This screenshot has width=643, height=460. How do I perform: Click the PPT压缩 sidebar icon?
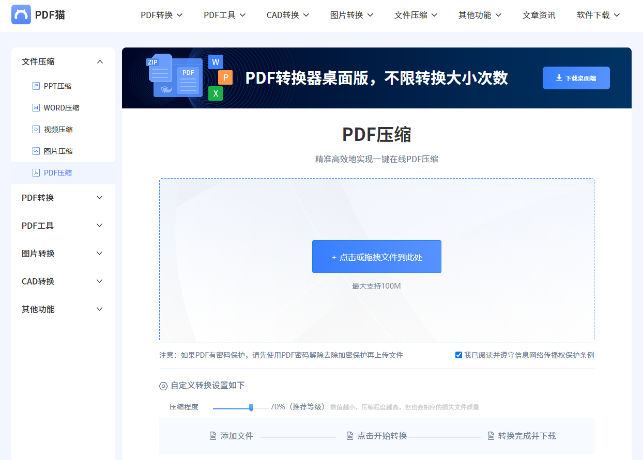[36, 86]
